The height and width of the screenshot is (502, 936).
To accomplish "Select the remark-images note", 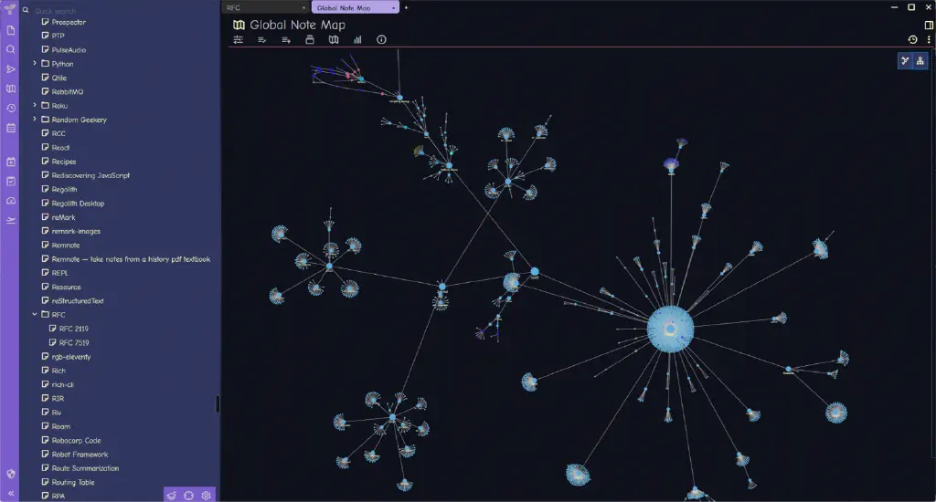I will (x=76, y=231).
